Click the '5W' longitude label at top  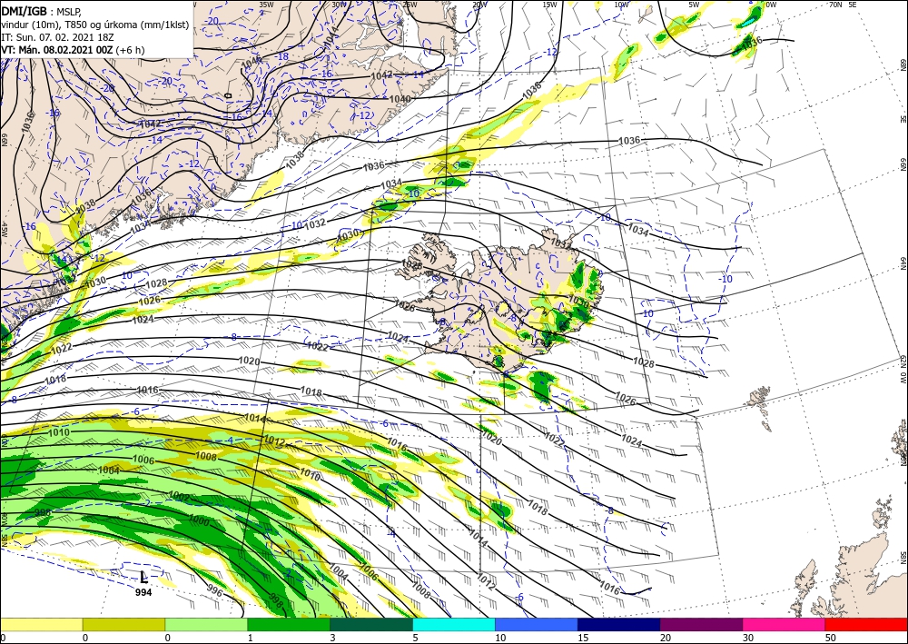[694, 5]
